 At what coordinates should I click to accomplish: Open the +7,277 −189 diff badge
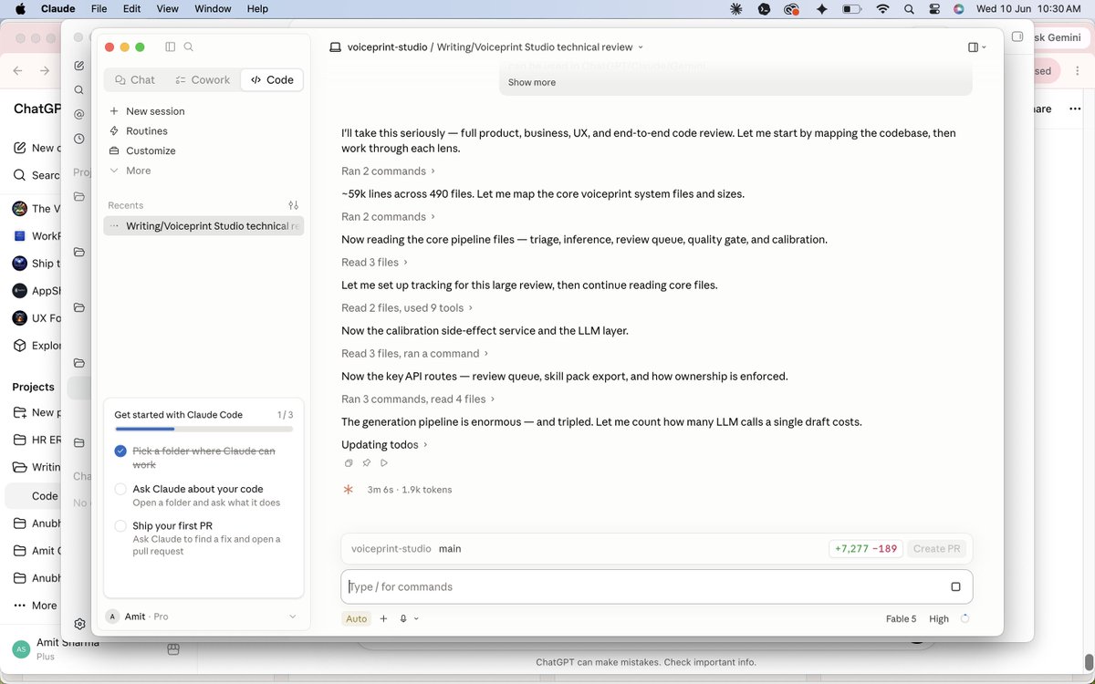coord(866,549)
